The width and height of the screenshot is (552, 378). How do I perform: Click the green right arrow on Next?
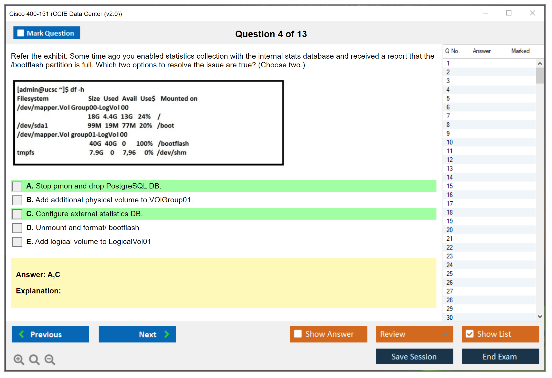167,334
